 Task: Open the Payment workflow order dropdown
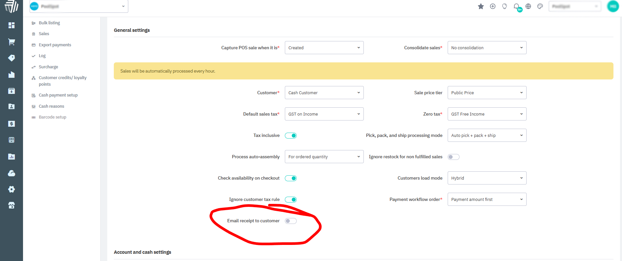tap(487, 199)
